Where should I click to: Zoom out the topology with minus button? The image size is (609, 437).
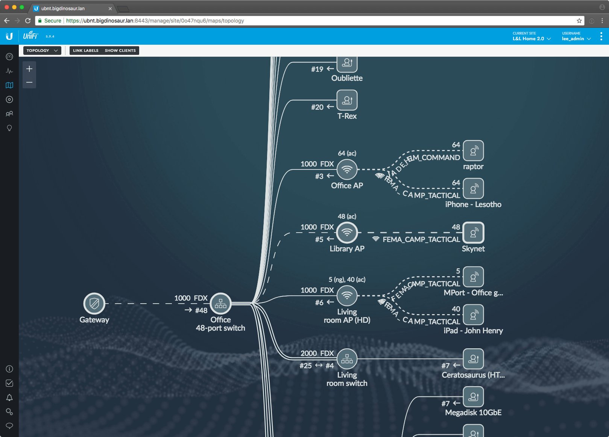click(x=29, y=82)
